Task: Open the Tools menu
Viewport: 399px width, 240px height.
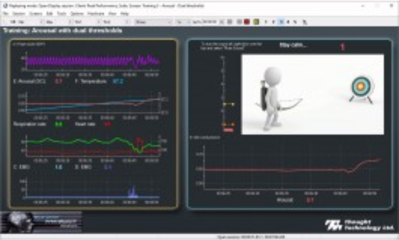Action: point(61,14)
